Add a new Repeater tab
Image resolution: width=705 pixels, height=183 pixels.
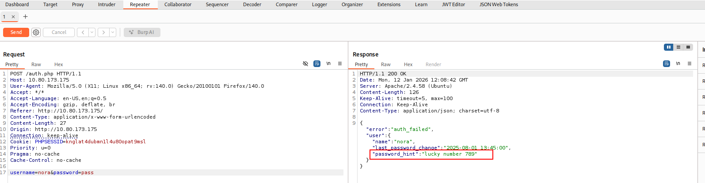click(x=25, y=17)
